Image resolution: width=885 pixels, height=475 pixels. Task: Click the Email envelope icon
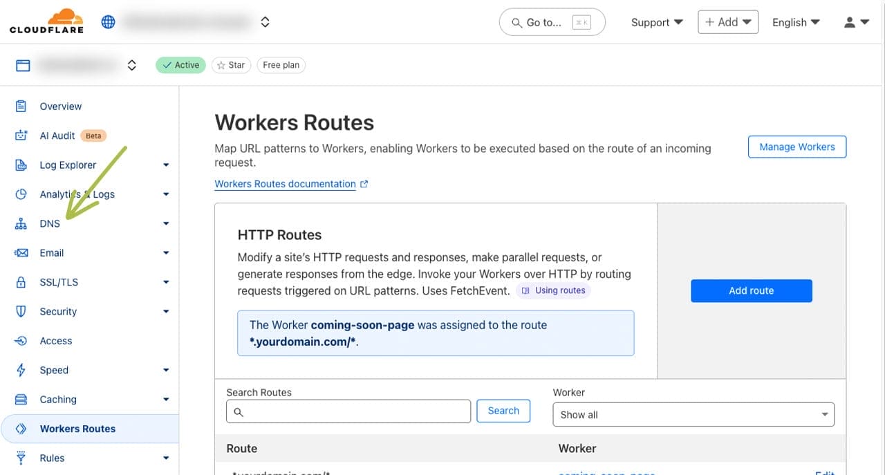[x=21, y=253]
